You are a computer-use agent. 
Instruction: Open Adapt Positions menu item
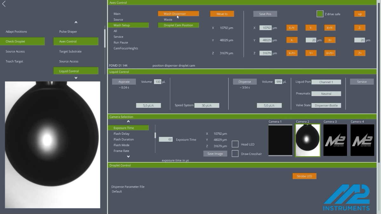16,32
